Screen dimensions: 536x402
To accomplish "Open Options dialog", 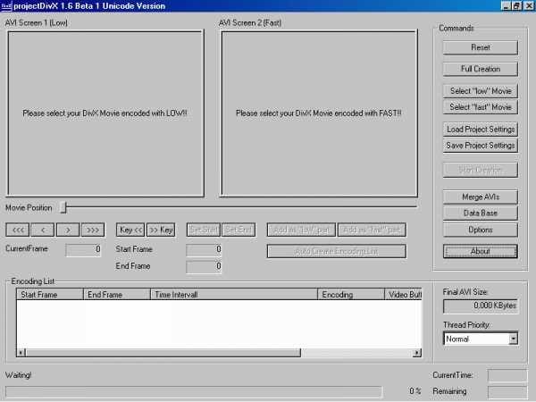I will coord(481,230).
